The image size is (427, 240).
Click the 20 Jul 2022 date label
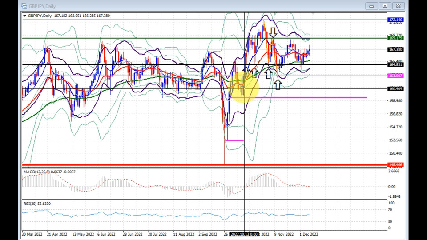[157, 234]
